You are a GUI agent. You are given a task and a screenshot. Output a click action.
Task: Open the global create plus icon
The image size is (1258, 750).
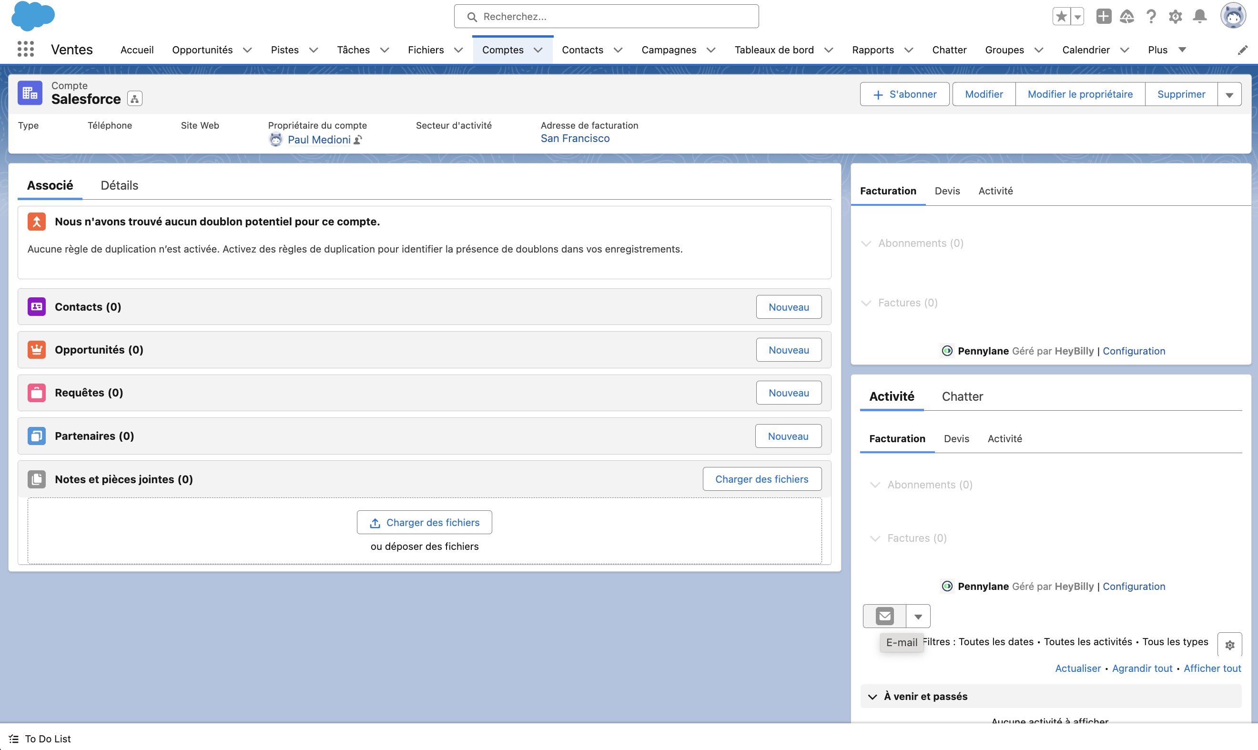click(1103, 17)
